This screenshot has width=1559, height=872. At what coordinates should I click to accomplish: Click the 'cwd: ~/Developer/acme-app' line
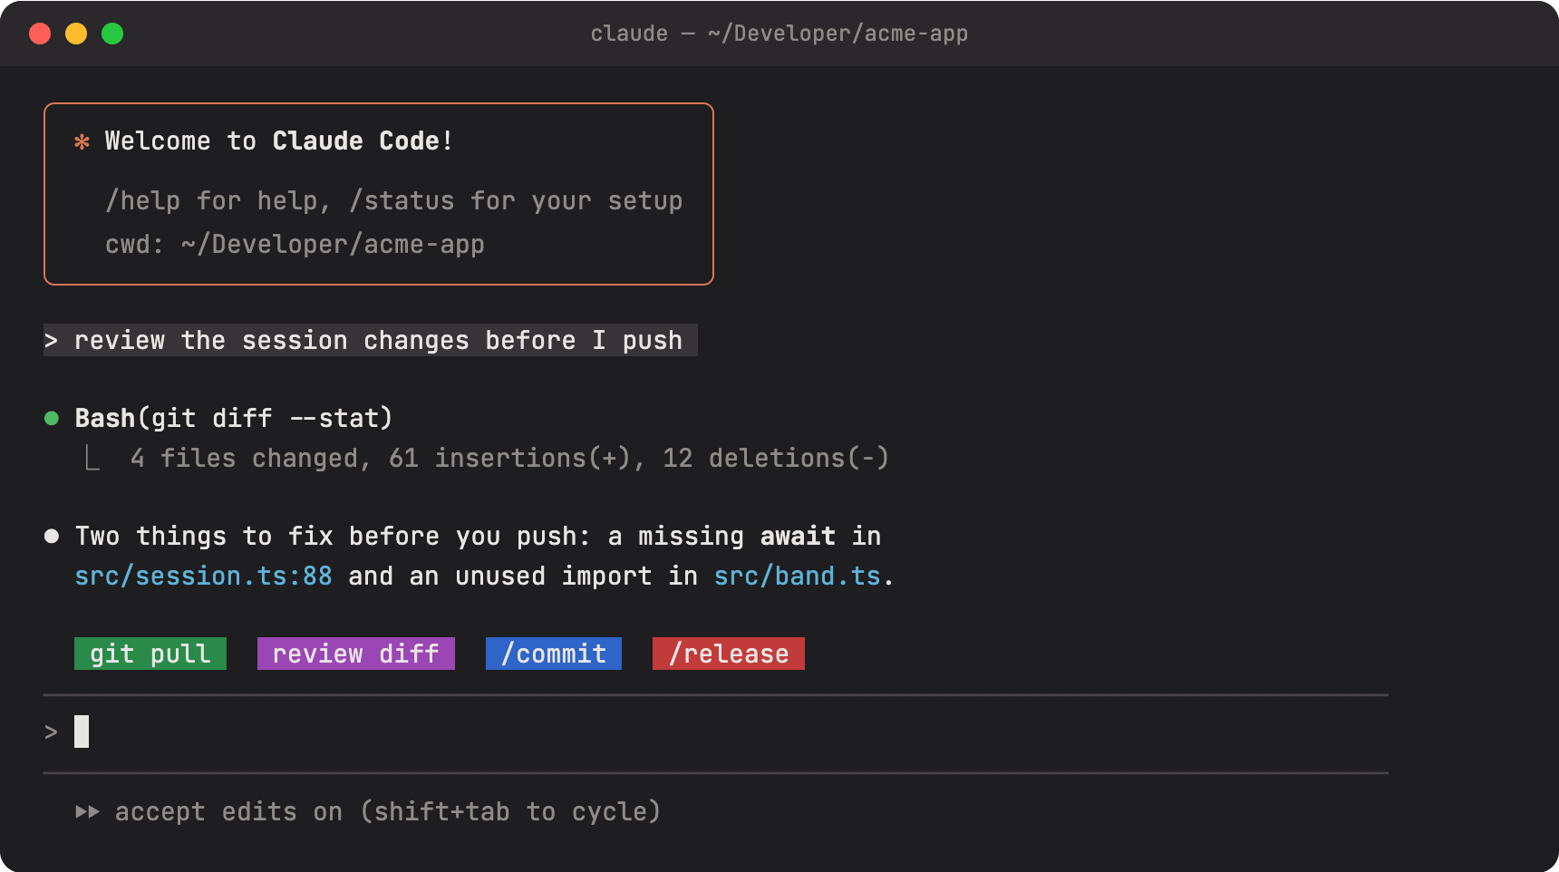click(295, 244)
